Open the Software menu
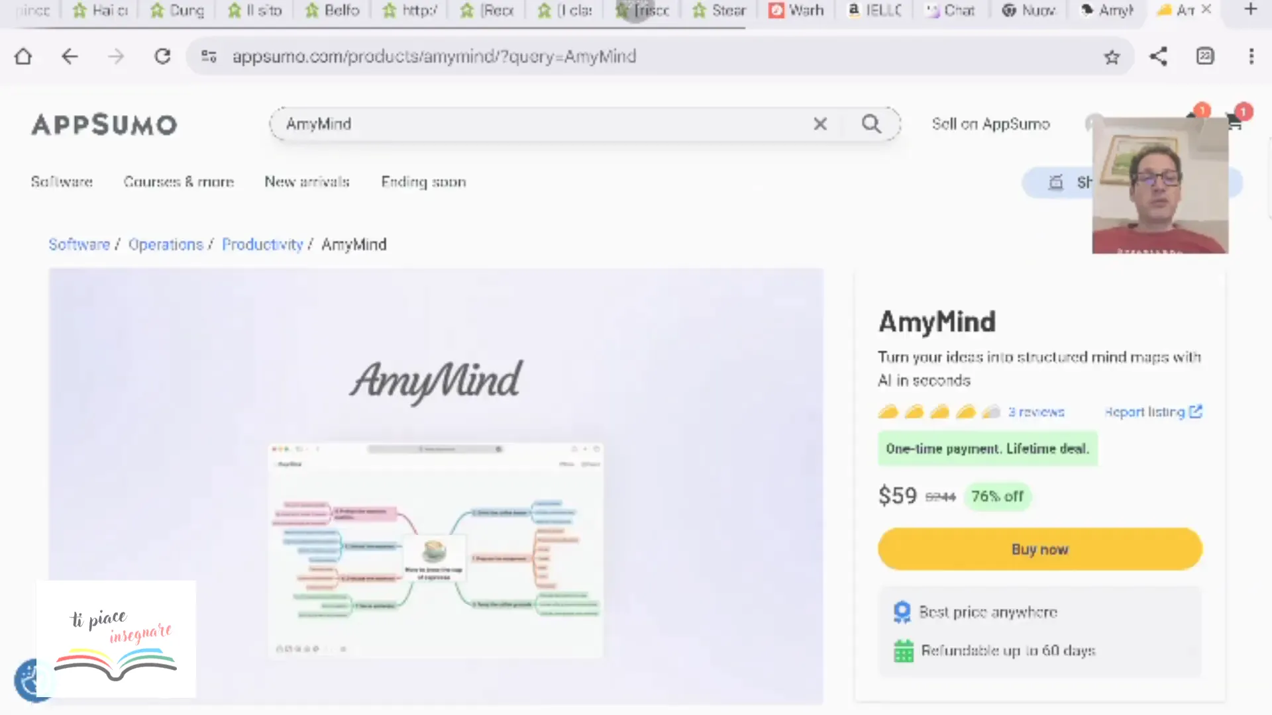1272x715 pixels. (x=62, y=181)
